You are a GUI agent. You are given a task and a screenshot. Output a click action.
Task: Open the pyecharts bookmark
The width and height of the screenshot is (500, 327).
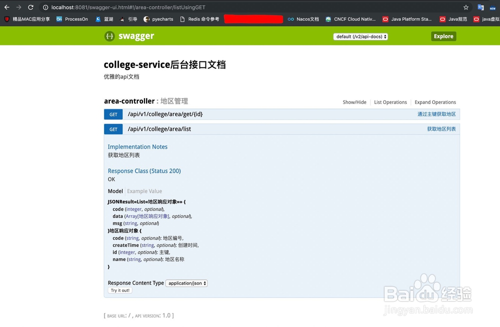[x=159, y=19]
